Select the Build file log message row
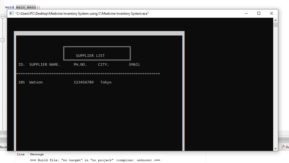This screenshot has height=163, width=289. [x=95, y=160]
